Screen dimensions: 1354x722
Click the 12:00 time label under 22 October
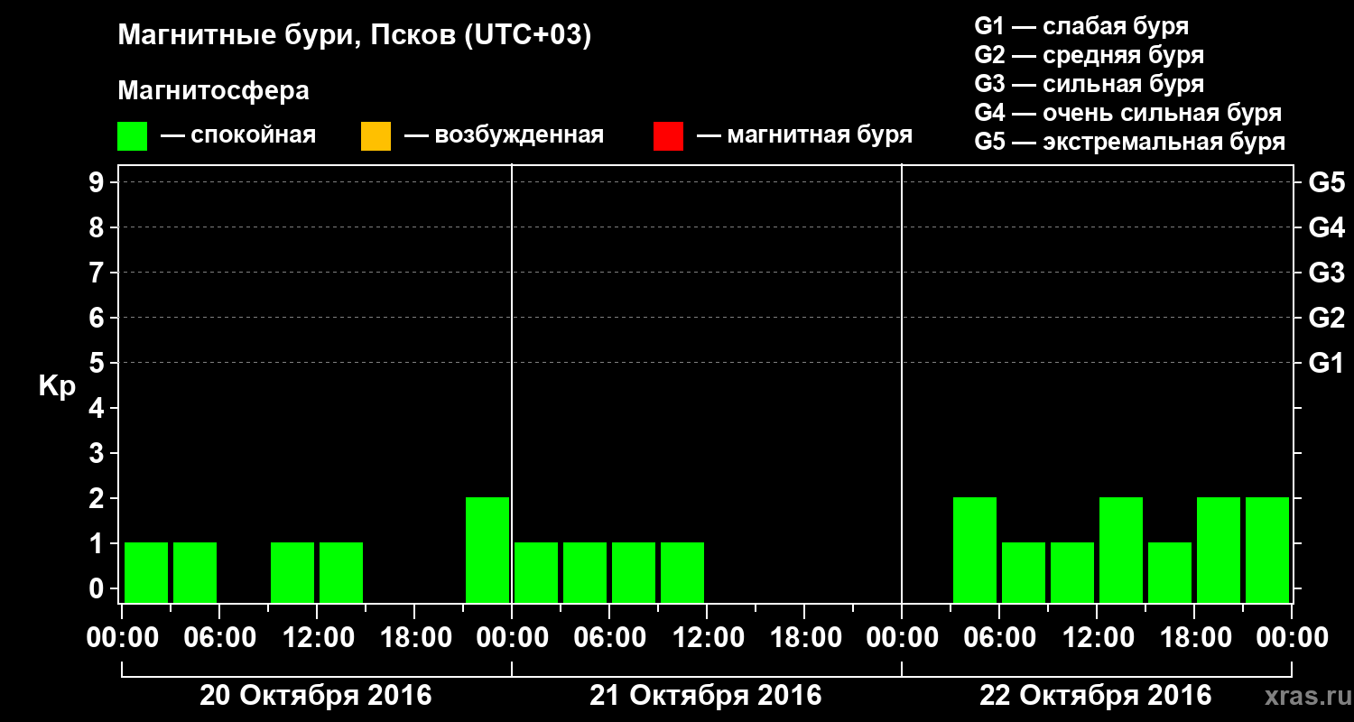coord(1097,638)
